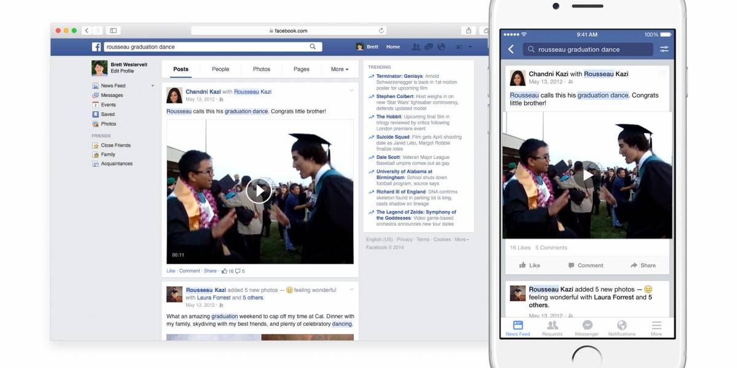Tap the Requests tab on the phone

click(x=552, y=328)
